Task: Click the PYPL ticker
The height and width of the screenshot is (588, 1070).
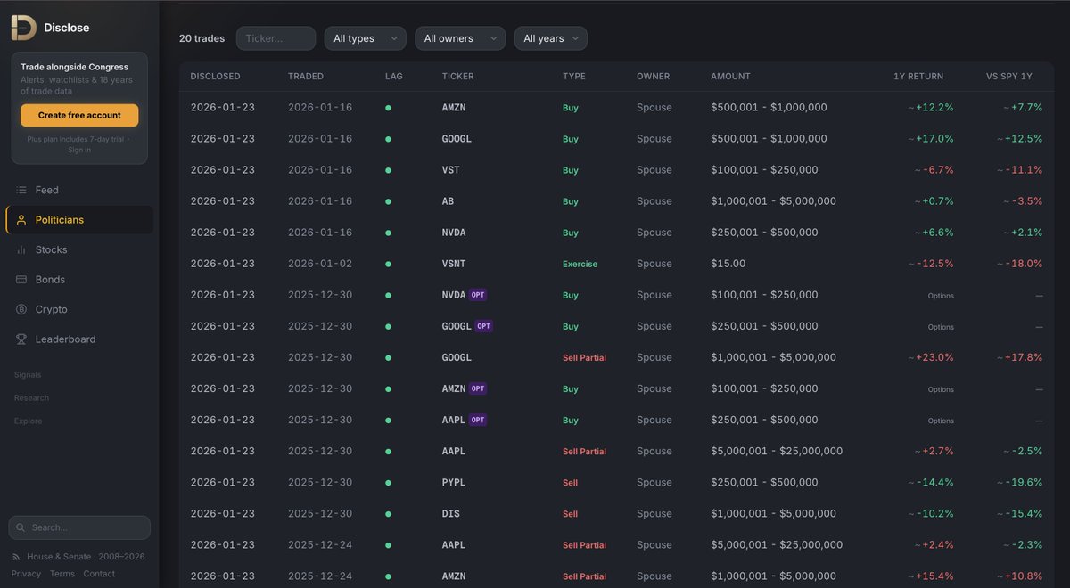Action: tap(454, 483)
